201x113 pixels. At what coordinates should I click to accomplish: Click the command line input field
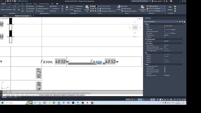73,95
